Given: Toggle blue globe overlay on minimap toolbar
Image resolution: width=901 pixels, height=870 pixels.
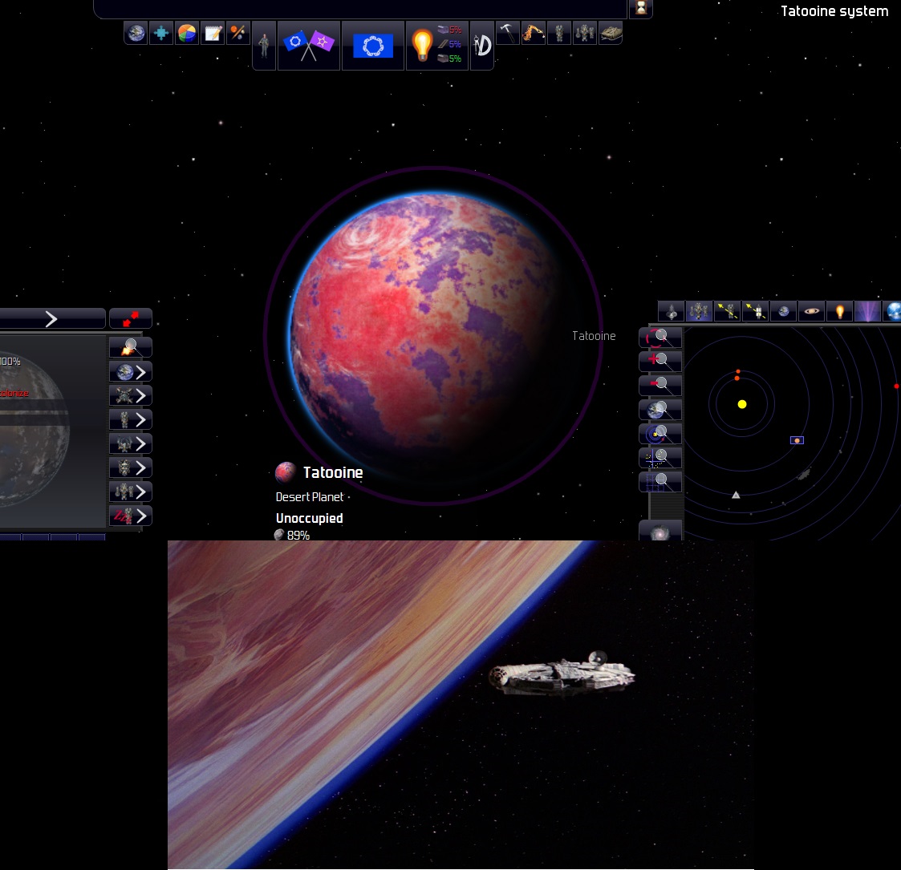Looking at the screenshot, I should 893,311.
